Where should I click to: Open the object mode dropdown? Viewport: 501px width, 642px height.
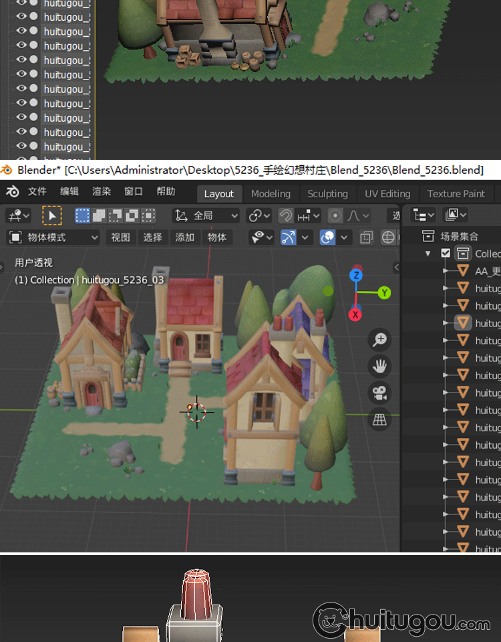coord(53,237)
